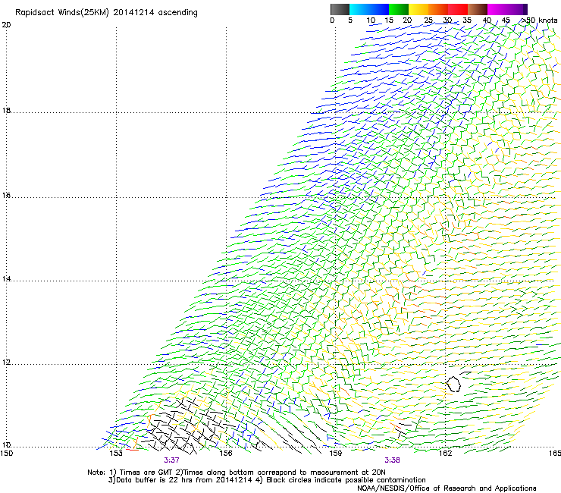Click the '0' label under the color bar
Viewport: 561px width, 493px height.
pyautogui.click(x=332, y=20)
